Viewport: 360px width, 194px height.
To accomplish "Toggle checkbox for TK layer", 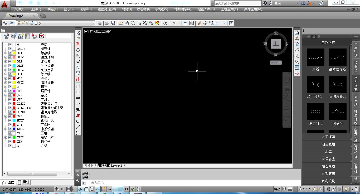I will (10, 133).
